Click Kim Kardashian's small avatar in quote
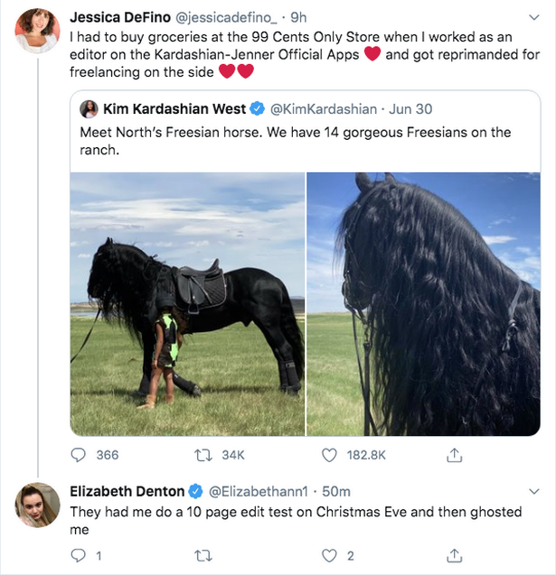Screen dimensions: 556x575 click(90, 109)
